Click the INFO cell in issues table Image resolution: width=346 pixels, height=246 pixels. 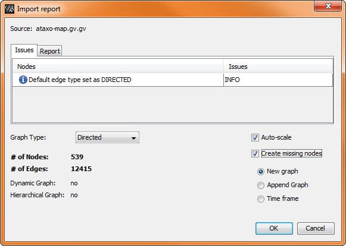pos(278,80)
